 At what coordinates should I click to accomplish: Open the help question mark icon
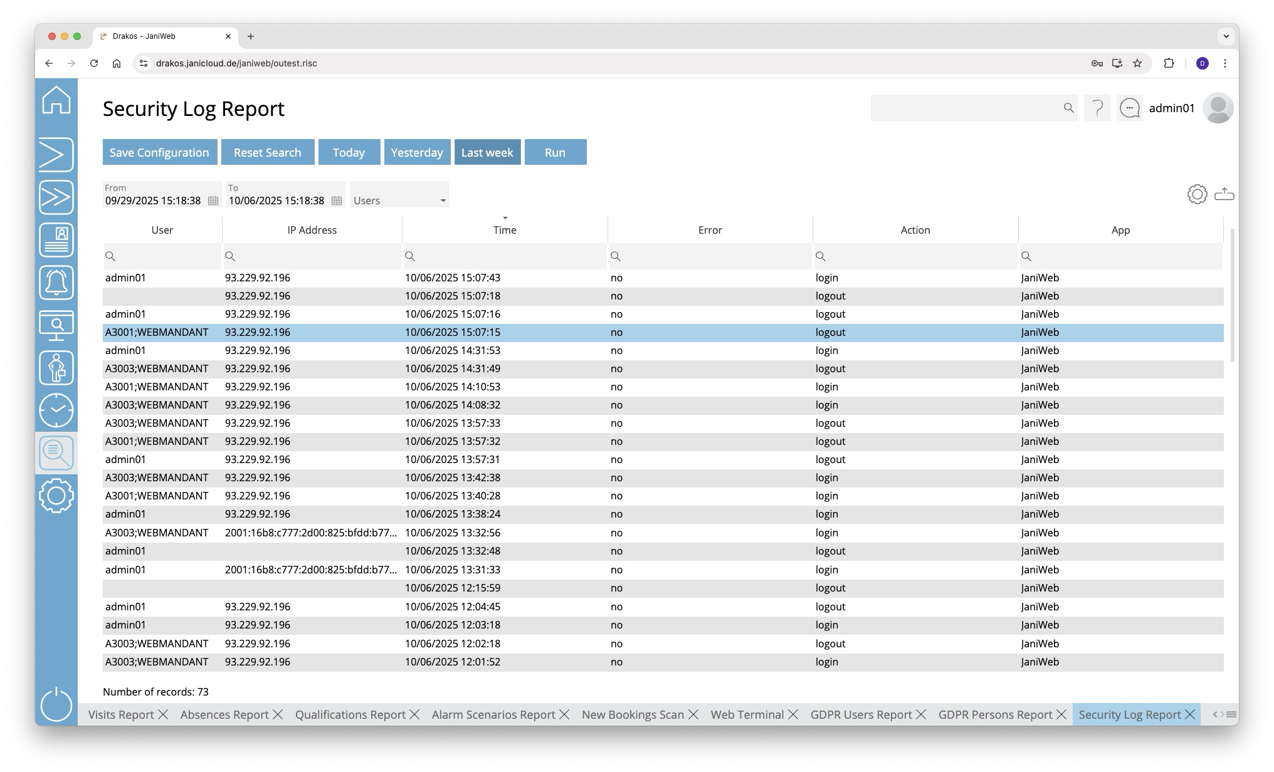(x=1097, y=108)
